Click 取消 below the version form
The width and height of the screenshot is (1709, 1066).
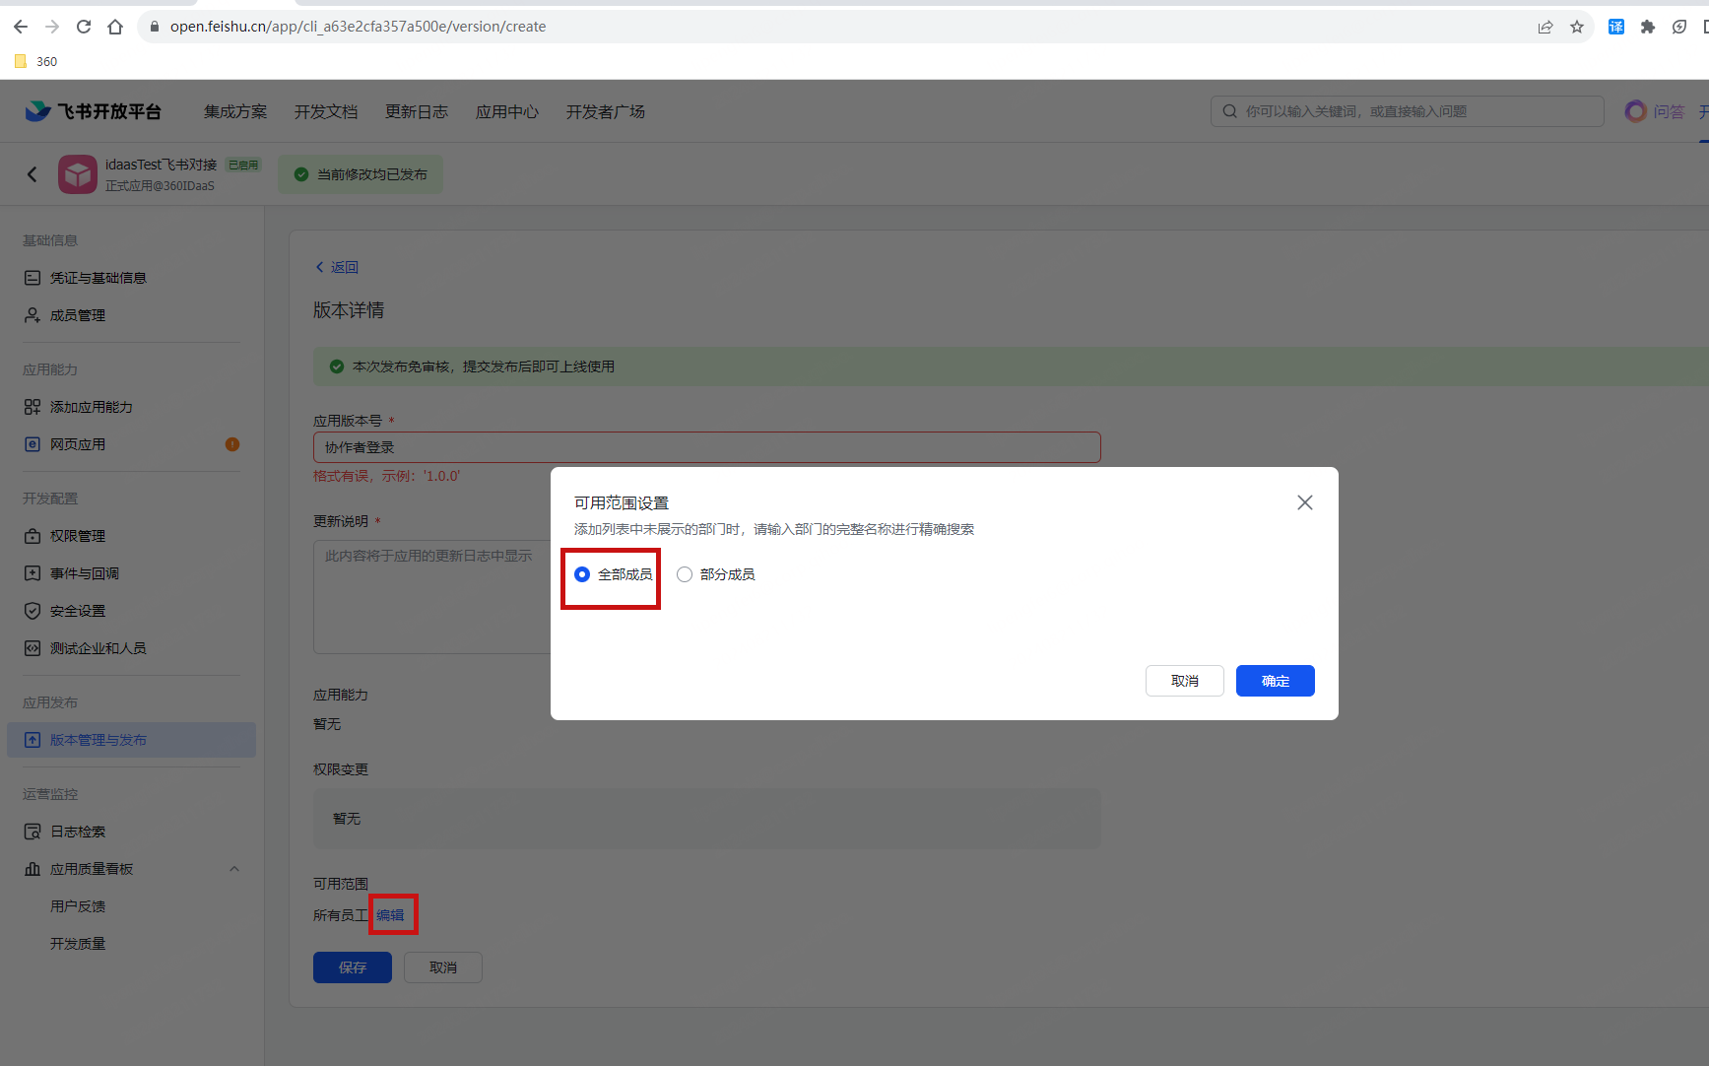[443, 967]
